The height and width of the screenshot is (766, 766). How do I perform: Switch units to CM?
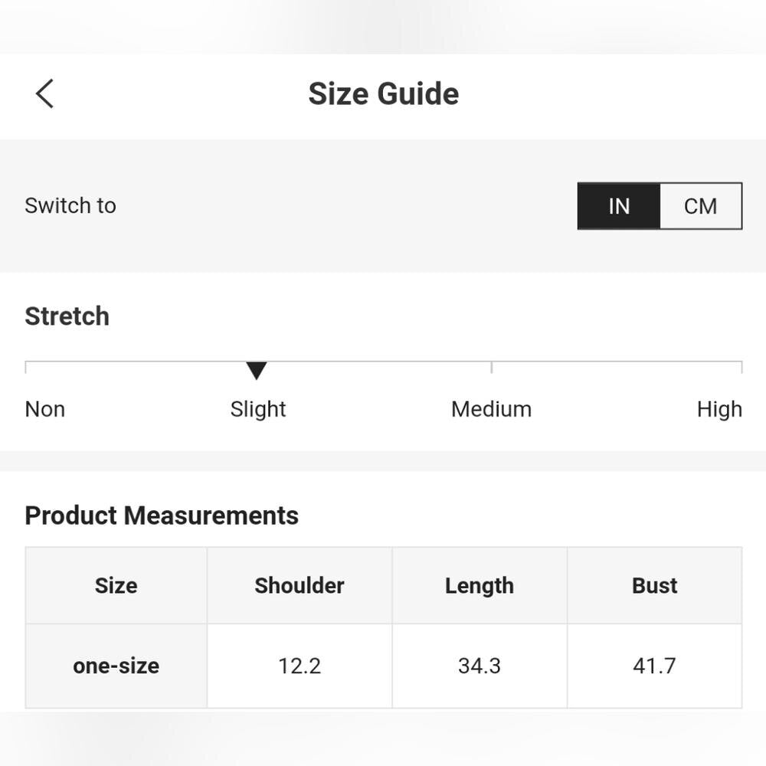pyautogui.click(x=700, y=206)
